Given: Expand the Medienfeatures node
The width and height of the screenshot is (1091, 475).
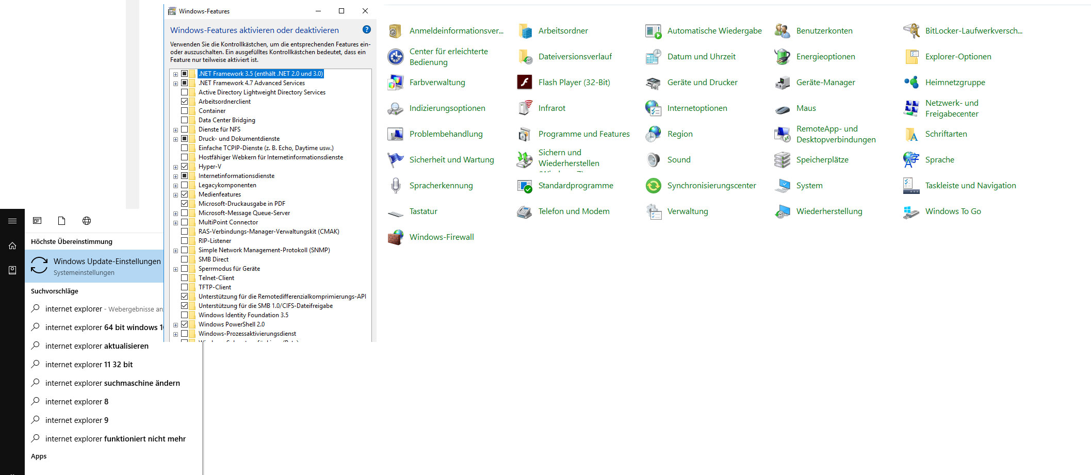Looking at the screenshot, I should coord(175,195).
